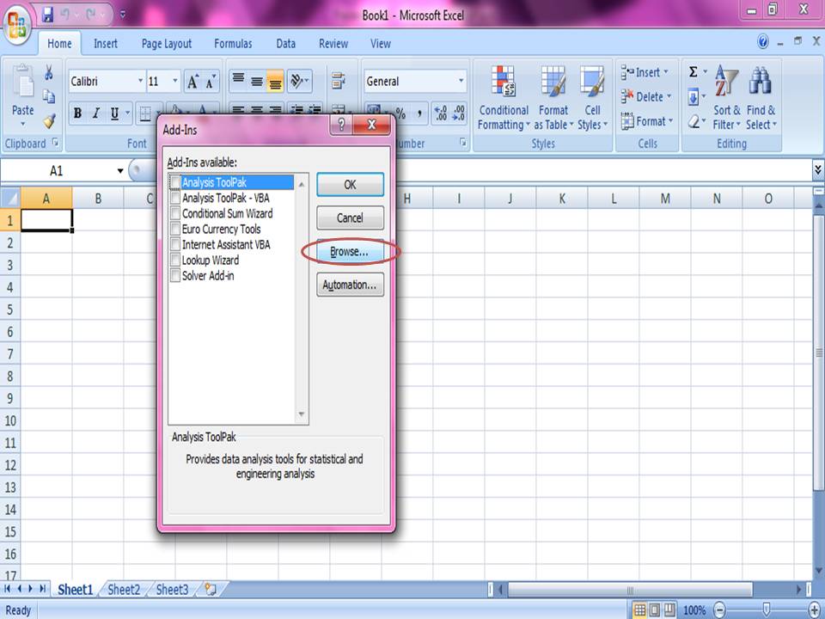Viewport: 825px width, 619px height.
Task: Insert a new worksheet tab icon
Action: coord(211,589)
